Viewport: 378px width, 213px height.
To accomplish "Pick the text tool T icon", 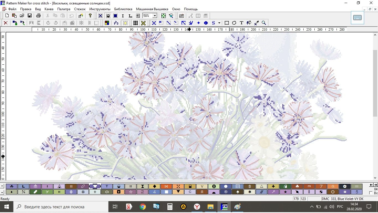I will pos(242,23).
